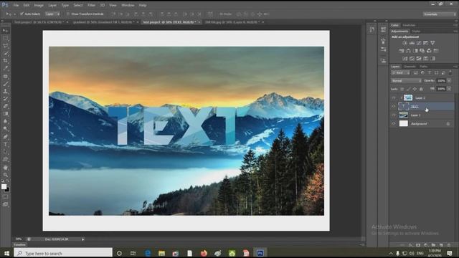Toggle lock transparent pixels
The height and width of the screenshot is (258, 459).
point(402,89)
